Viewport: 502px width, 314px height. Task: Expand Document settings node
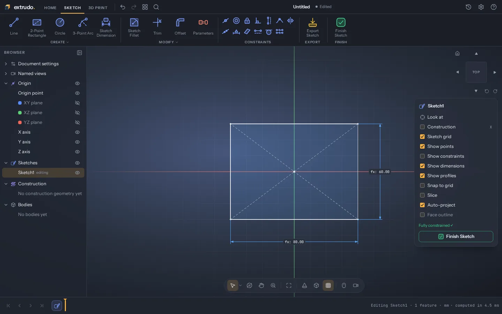(x=6, y=64)
